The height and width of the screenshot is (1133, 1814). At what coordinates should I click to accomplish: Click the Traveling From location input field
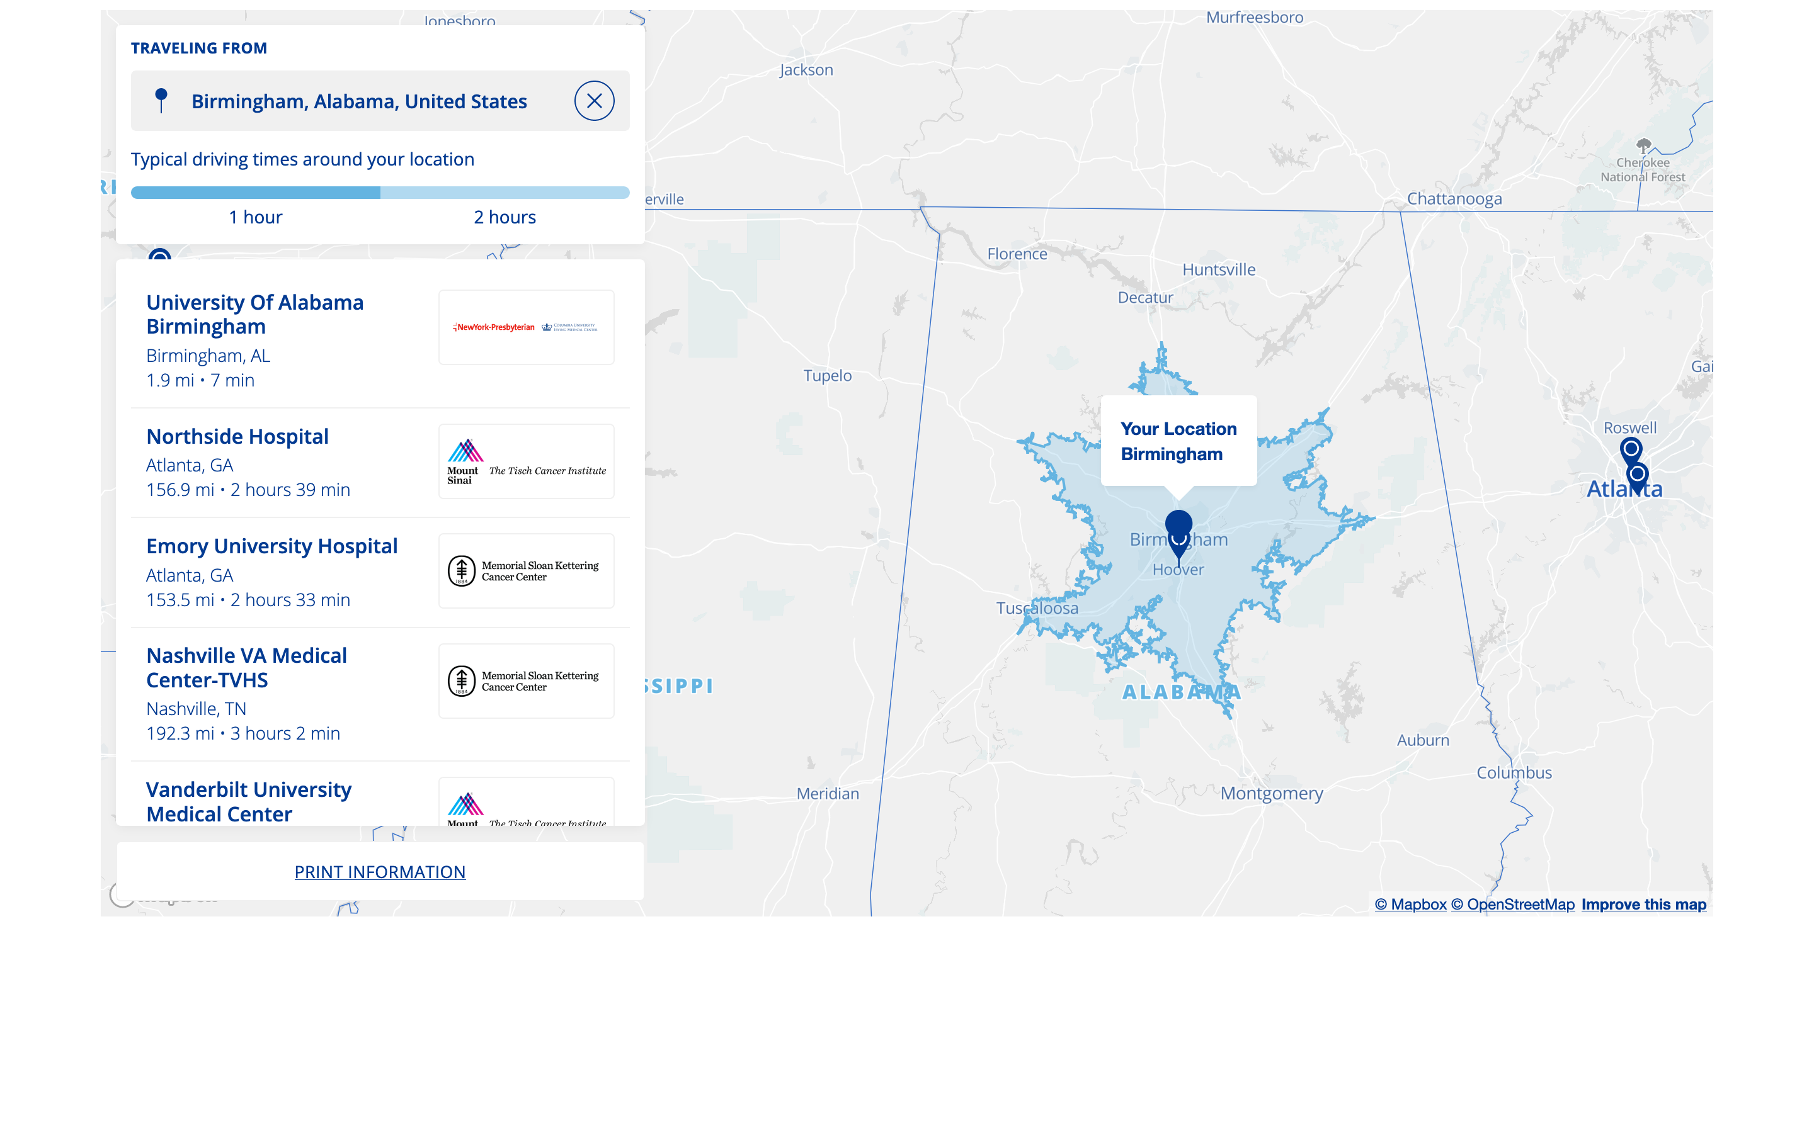tap(360, 101)
